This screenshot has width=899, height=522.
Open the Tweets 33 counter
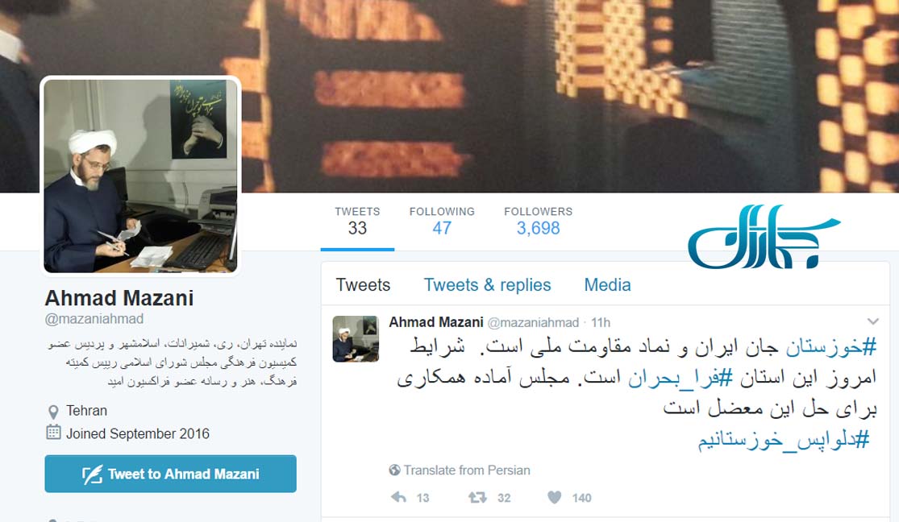tap(357, 222)
